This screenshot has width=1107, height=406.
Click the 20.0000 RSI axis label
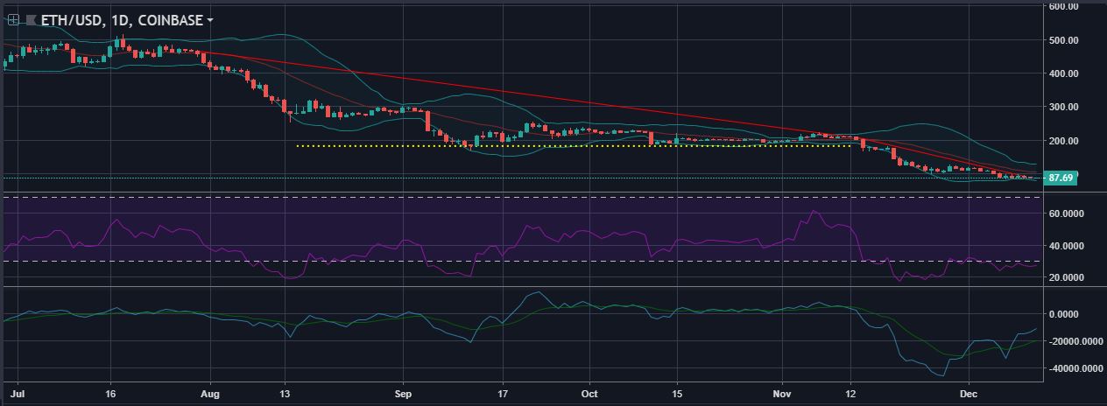click(x=1068, y=277)
